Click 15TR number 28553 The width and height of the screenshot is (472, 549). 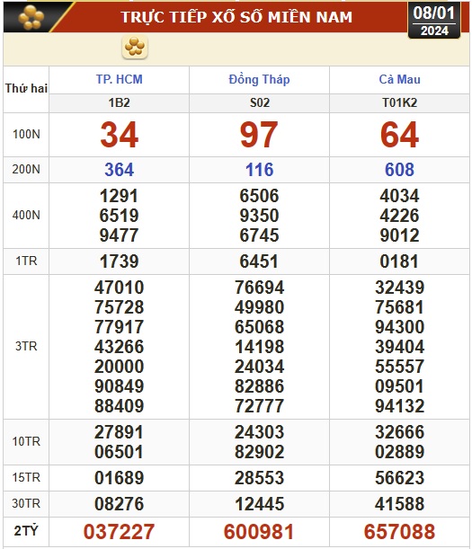[259, 478]
